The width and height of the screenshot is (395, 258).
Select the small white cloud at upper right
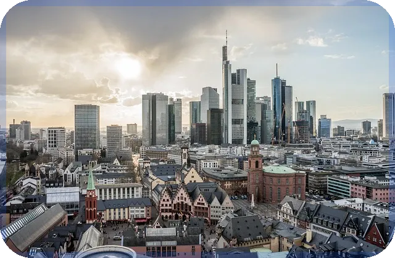[x=312, y=41]
